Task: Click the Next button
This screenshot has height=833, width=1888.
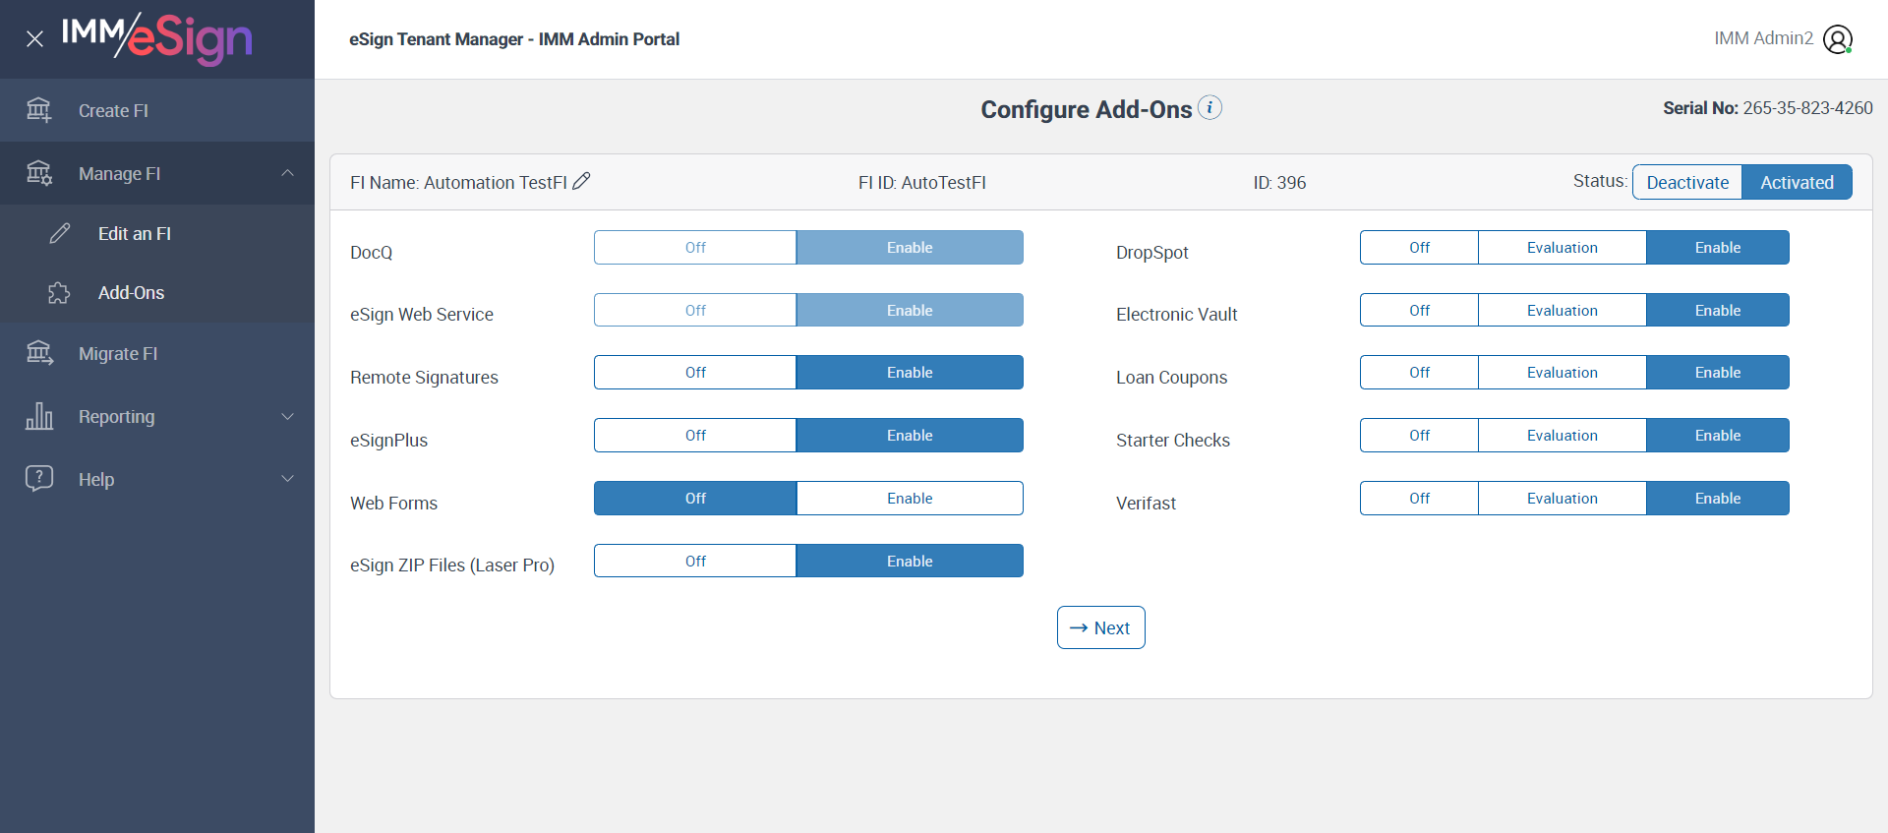Action: pos(1100,627)
